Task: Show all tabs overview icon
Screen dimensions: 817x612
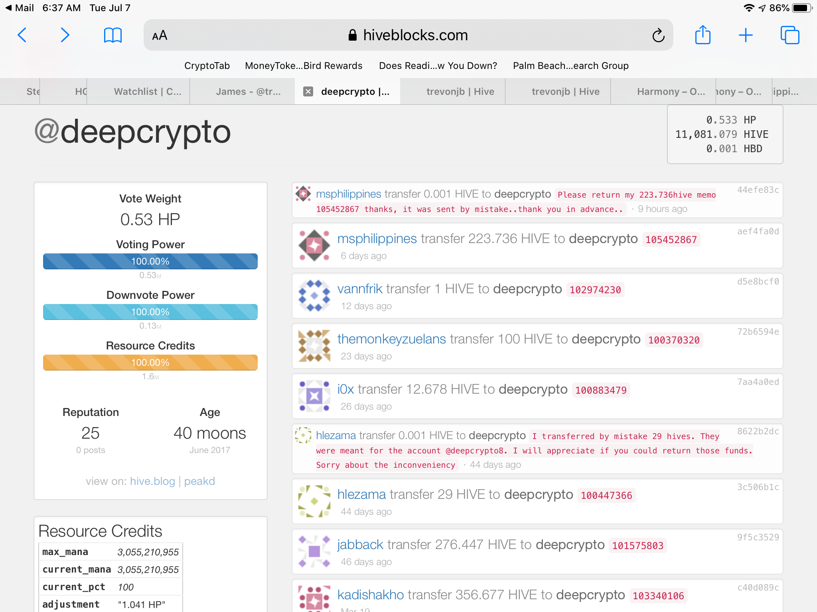Action: 790,35
